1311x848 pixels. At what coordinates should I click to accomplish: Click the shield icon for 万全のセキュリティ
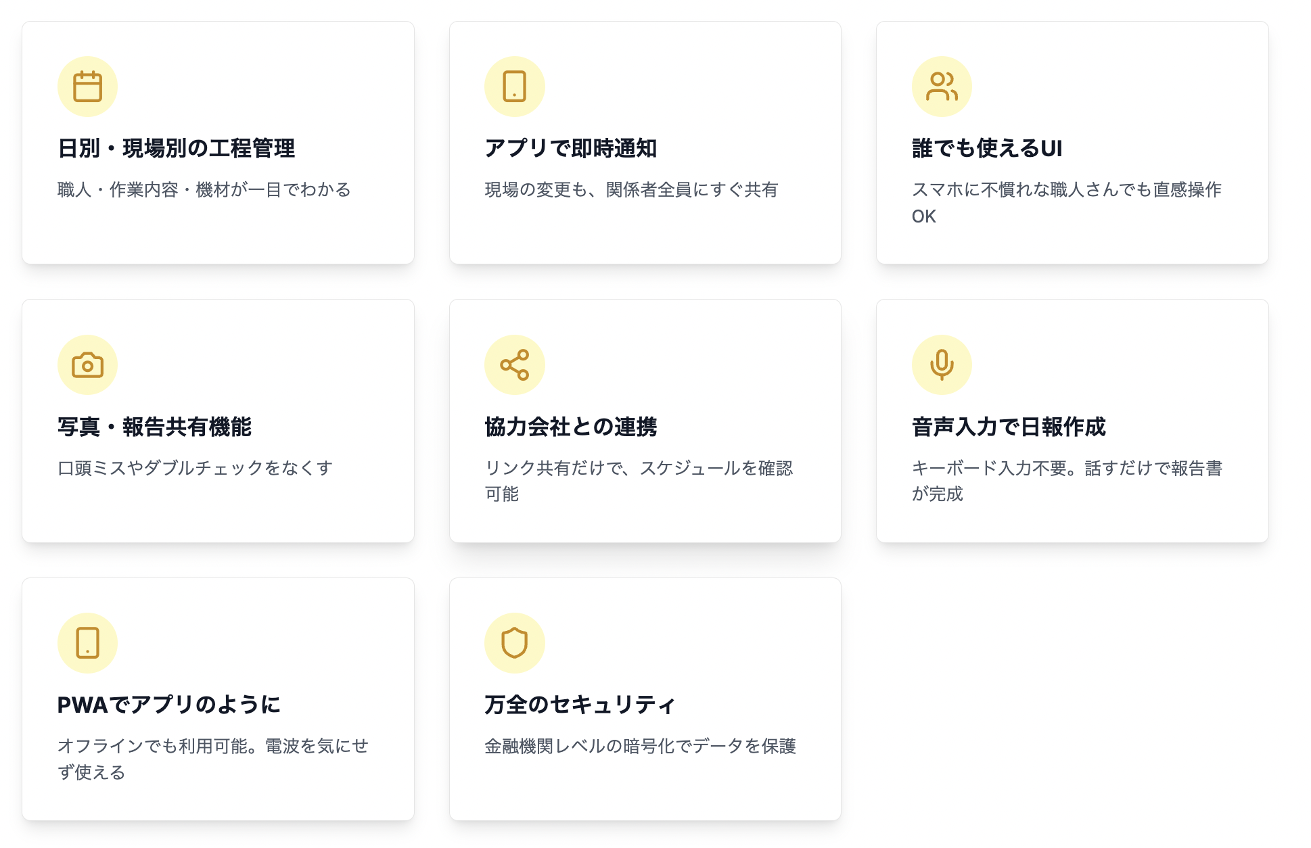click(514, 643)
